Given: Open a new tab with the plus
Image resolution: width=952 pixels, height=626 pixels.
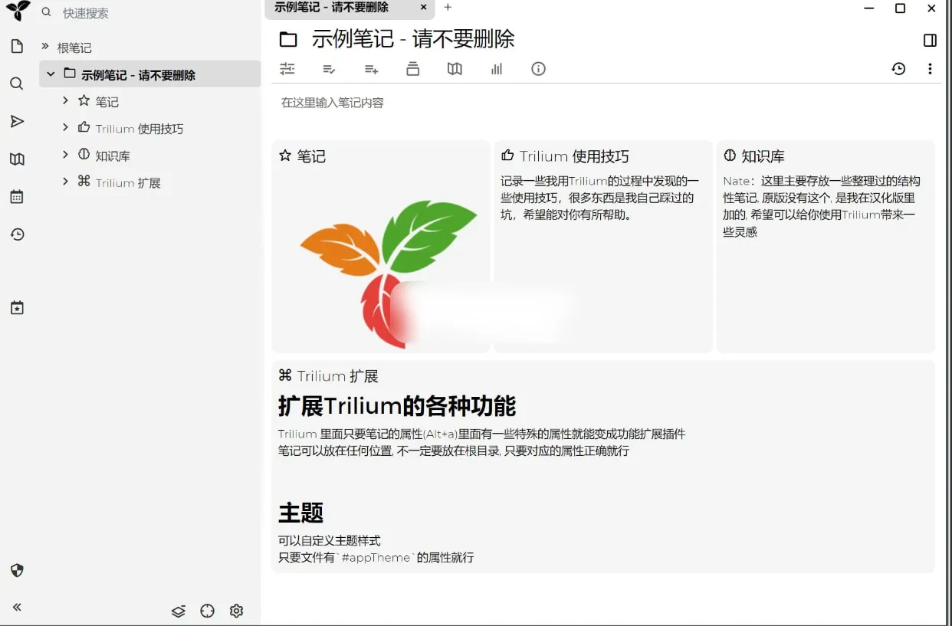Looking at the screenshot, I should pos(448,9).
